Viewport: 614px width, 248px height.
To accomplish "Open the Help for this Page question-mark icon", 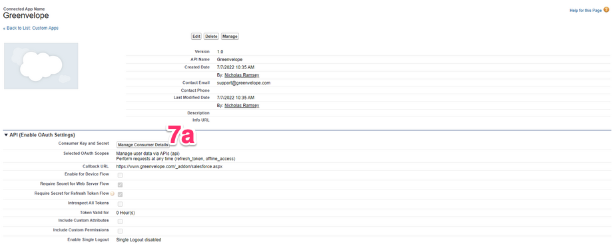I will tap(607, 10).
